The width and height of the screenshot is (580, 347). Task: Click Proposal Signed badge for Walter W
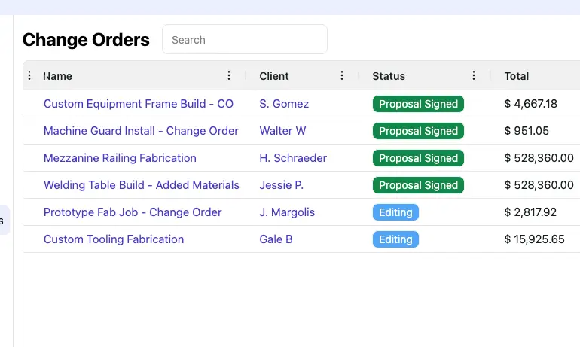tap(418, 131)
